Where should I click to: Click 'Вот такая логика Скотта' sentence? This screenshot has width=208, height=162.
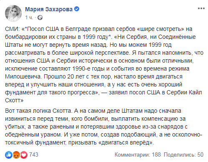38,111
